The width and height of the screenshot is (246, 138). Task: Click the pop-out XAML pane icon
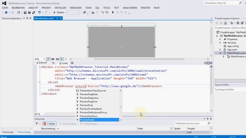coord(72,63)
